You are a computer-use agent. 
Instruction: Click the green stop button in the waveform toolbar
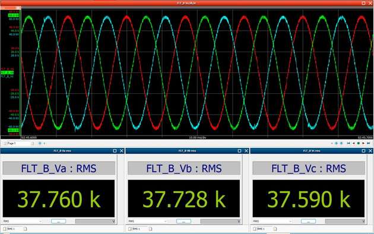(x=358, y=143)
